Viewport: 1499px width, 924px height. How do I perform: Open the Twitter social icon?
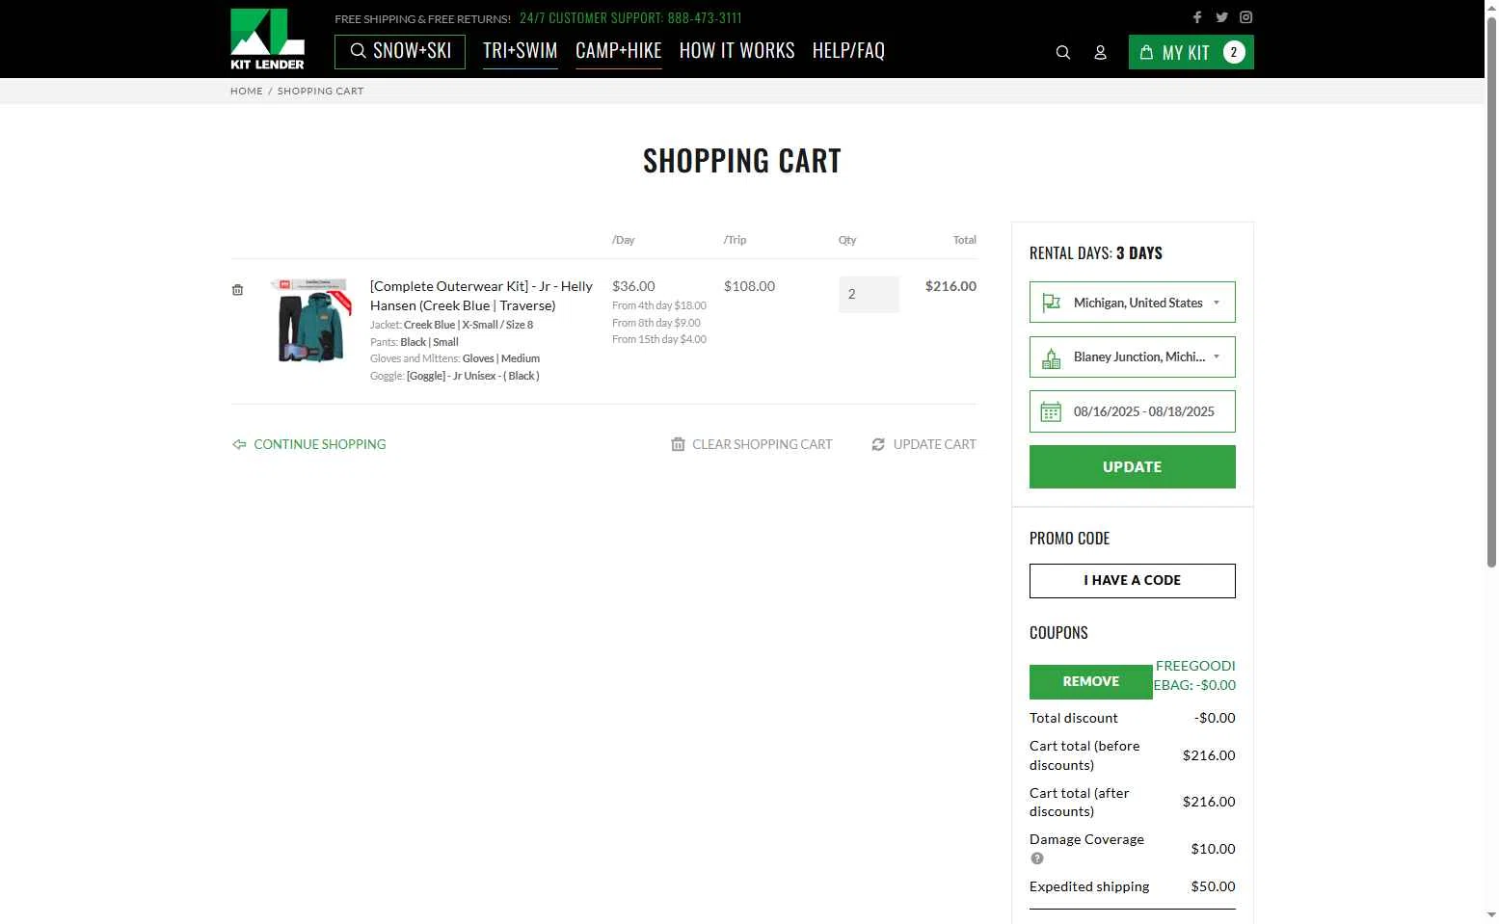click(x=1221, y=17)
